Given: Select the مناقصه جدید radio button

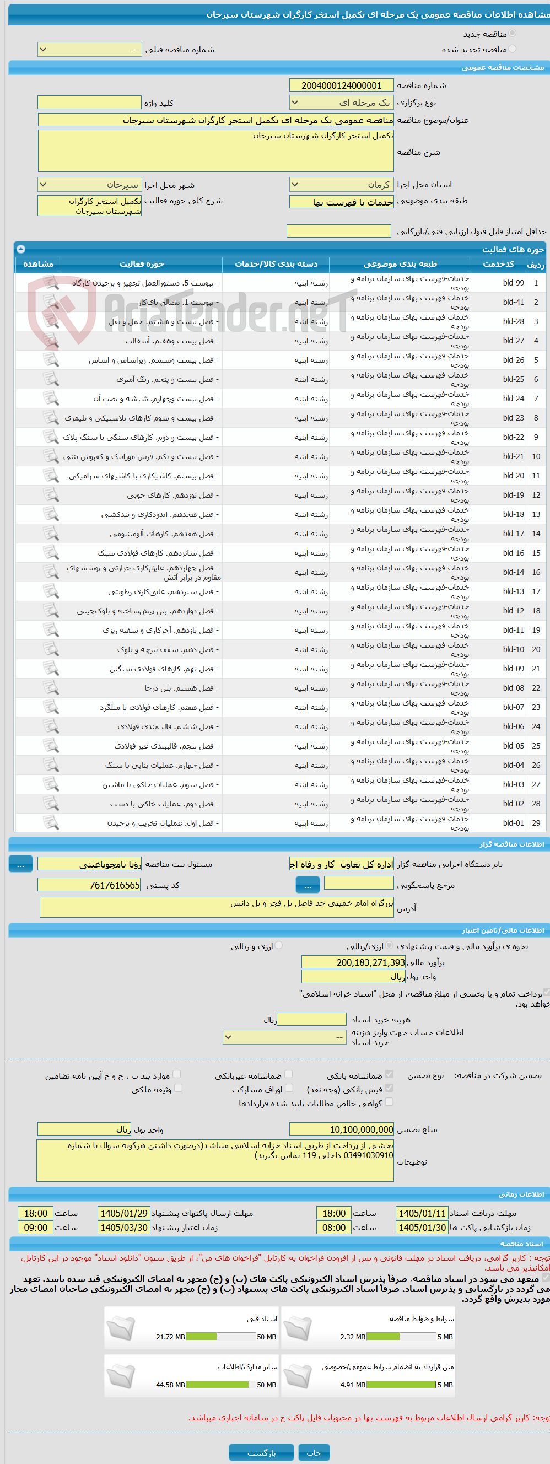Looking at the screenshot, I should pos(513,34).
